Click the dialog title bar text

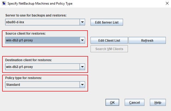click(x=40, y=4)
